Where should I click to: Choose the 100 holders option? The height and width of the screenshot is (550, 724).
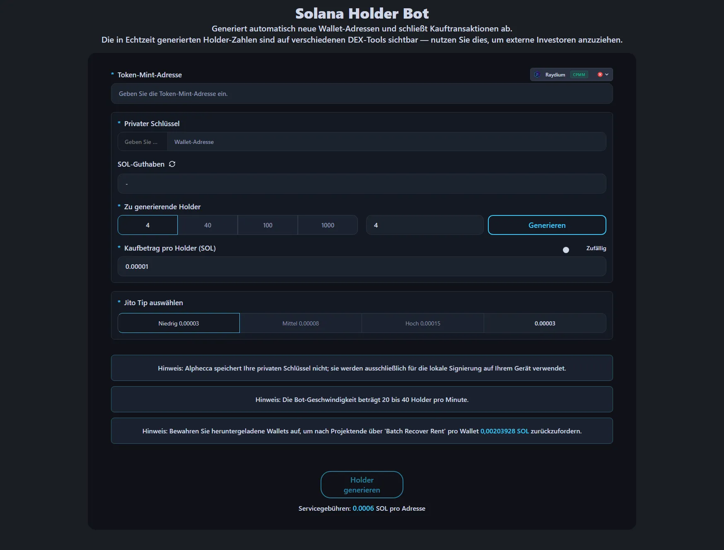click(268, 225)
